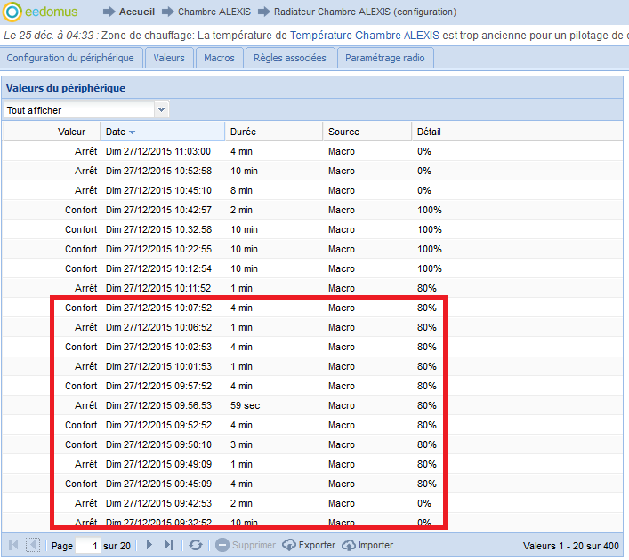Select row dated 27/12/2015 09:57:52

[x=312, y=388]
